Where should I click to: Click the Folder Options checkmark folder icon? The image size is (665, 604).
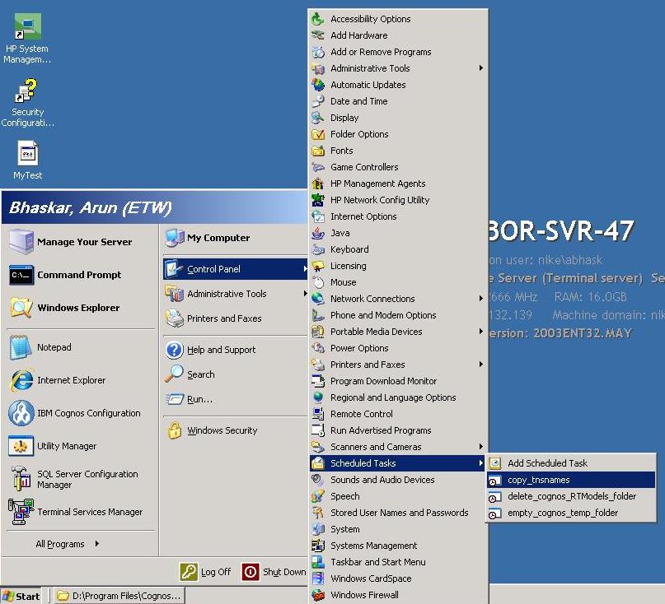(x=318, y=134)
